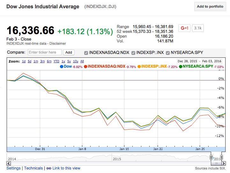Set chart zoom to 1m
The height and width of the screenshot is (173, 230).
pyautogui.click(x=36, y=61)
